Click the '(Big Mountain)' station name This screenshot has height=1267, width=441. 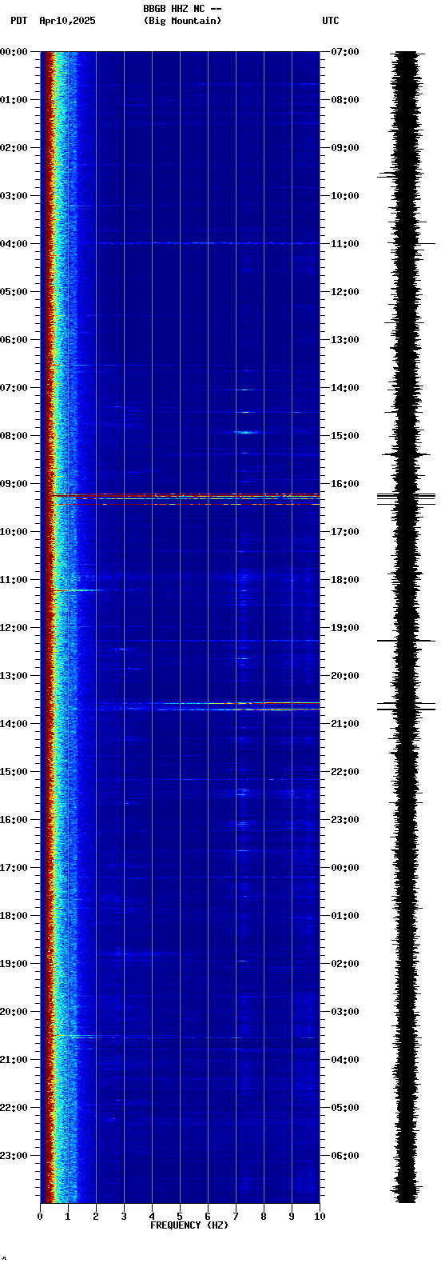point(182,21)
